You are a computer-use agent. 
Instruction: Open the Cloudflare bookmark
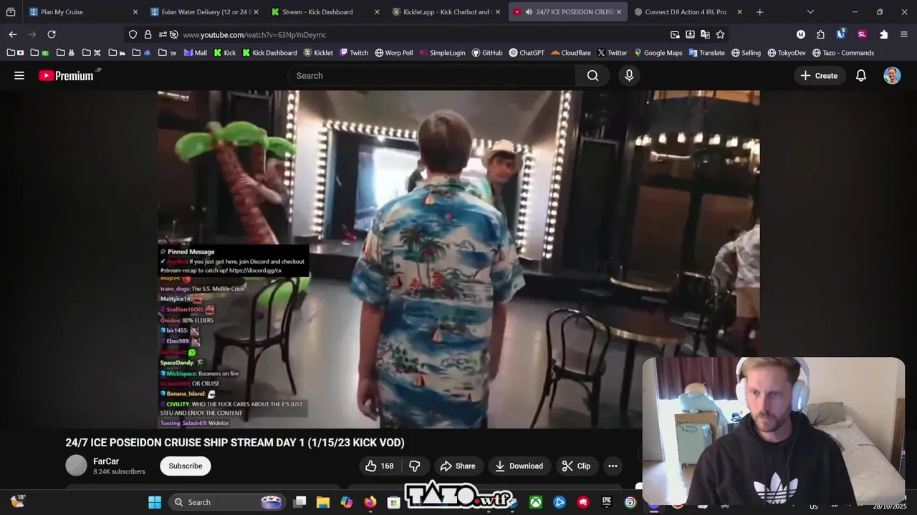click(x=571, y=52)
